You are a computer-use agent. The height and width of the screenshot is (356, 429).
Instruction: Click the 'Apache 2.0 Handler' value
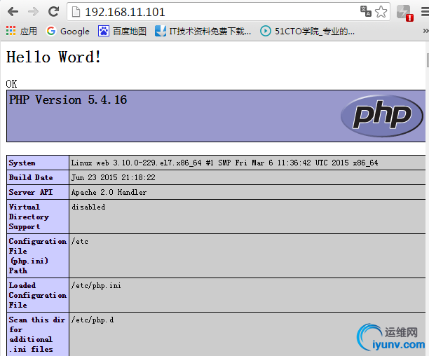[x=109, y=193]
